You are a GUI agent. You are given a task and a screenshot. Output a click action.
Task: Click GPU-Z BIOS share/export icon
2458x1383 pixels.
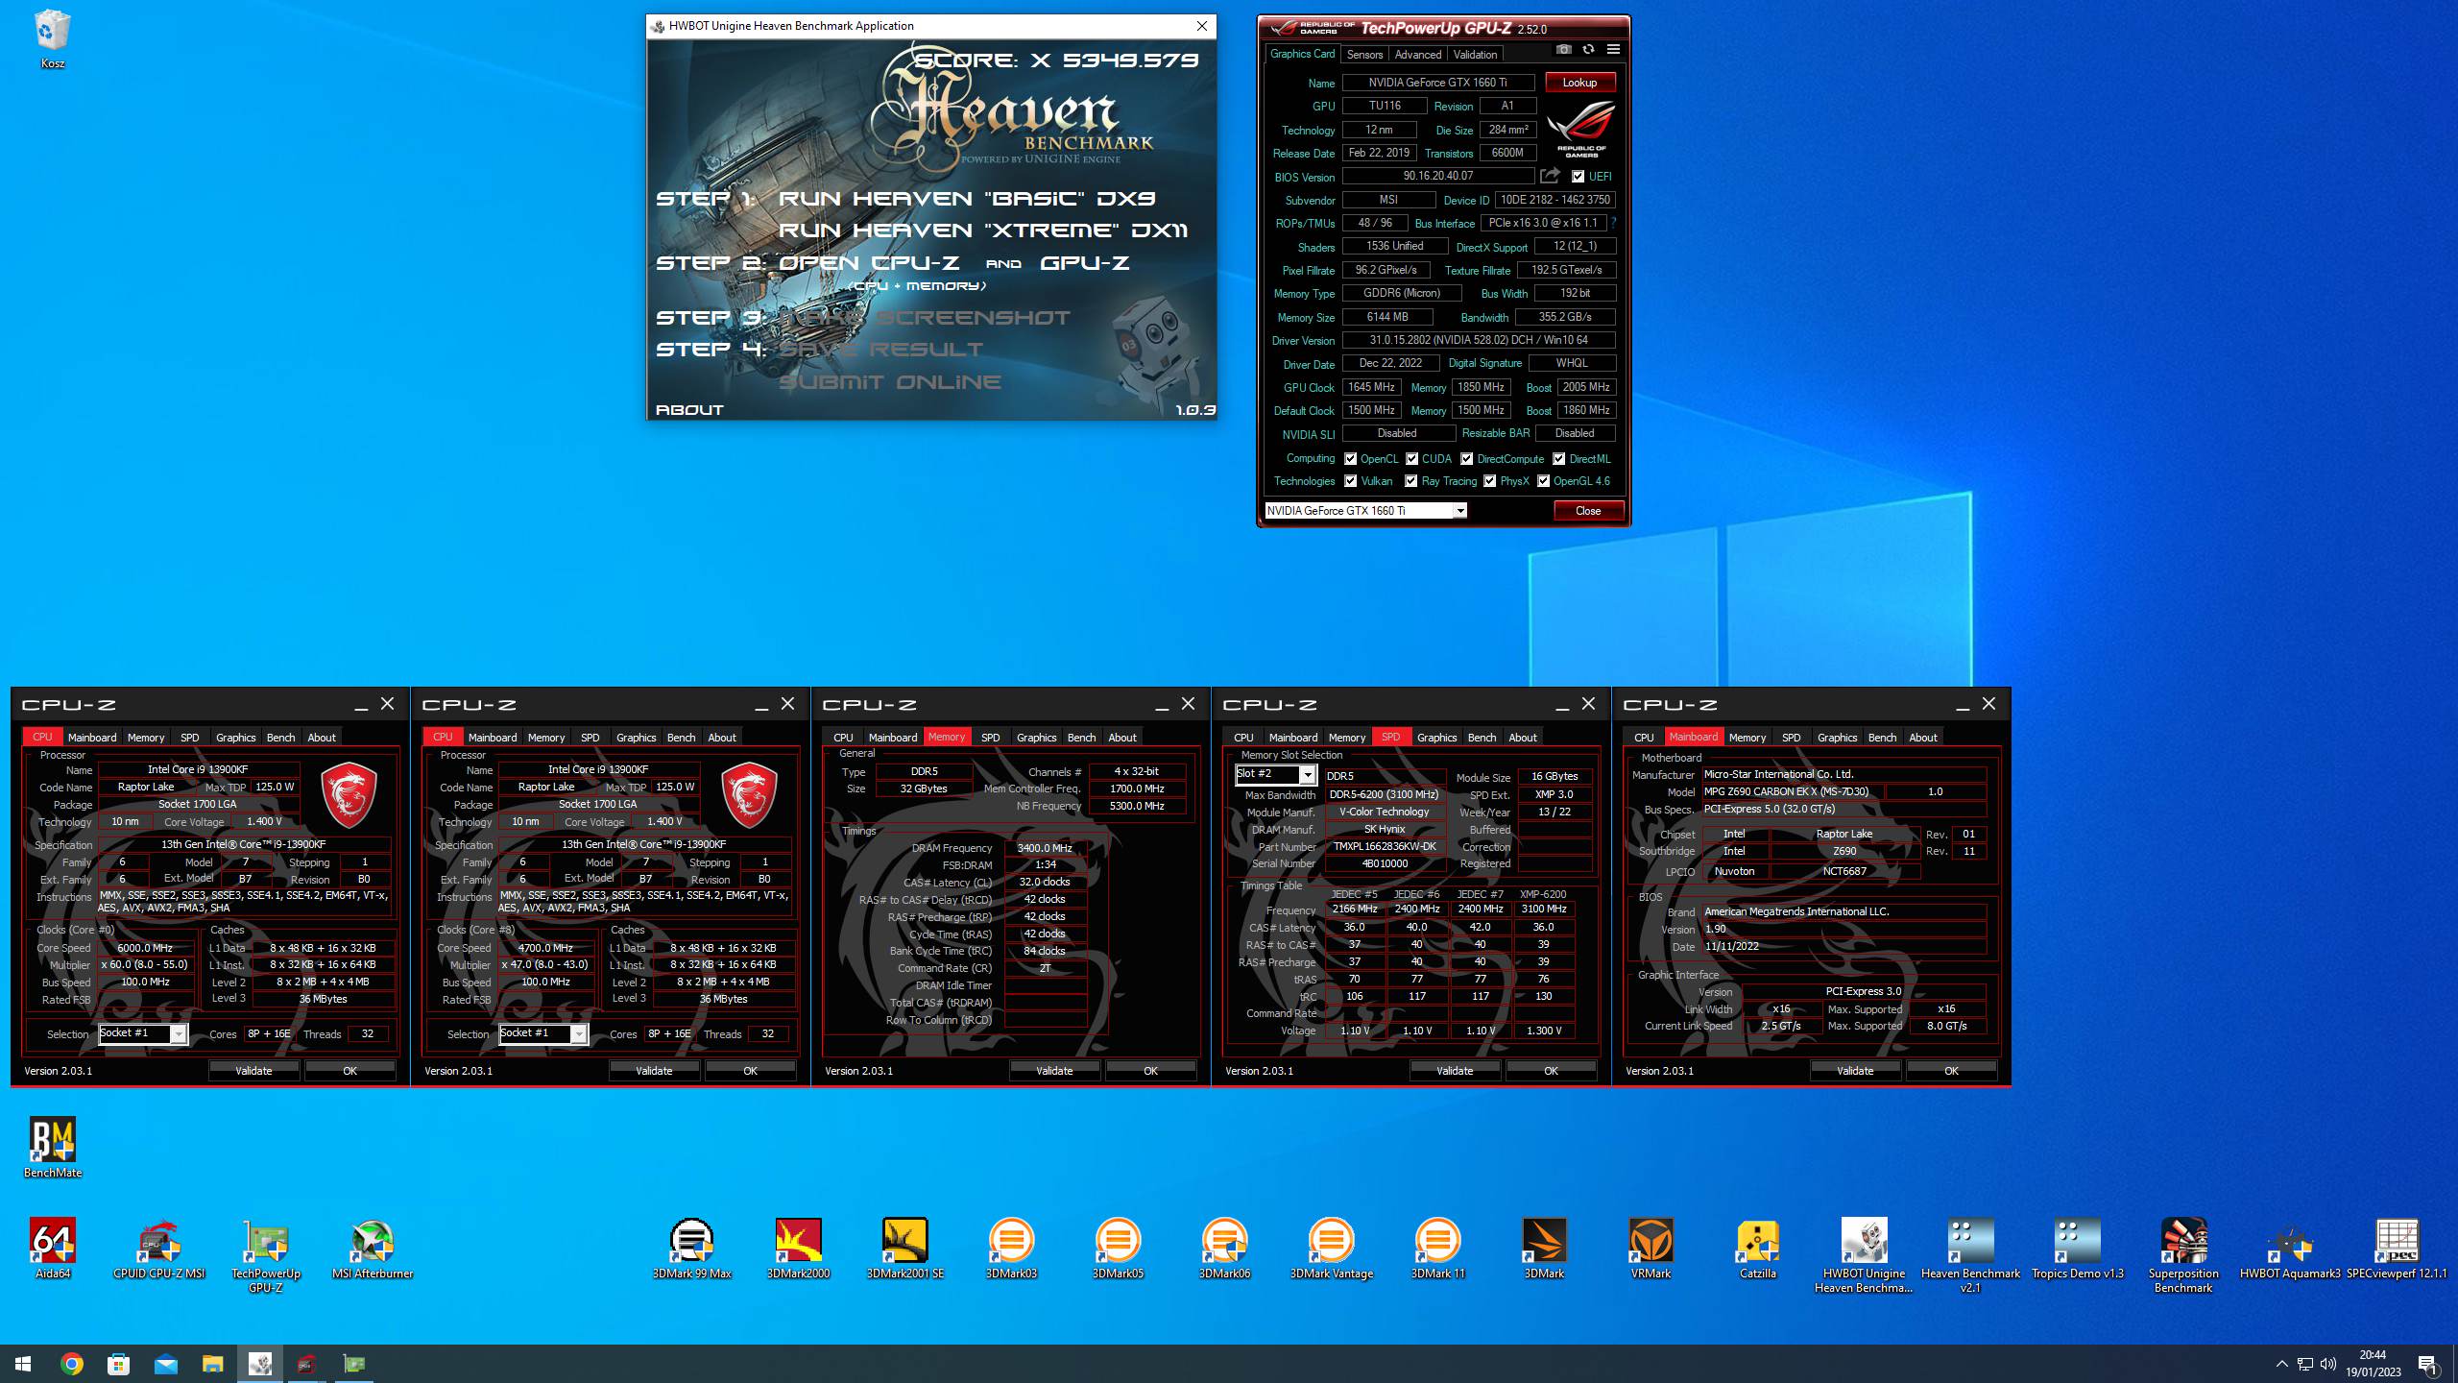(1550, 176)
